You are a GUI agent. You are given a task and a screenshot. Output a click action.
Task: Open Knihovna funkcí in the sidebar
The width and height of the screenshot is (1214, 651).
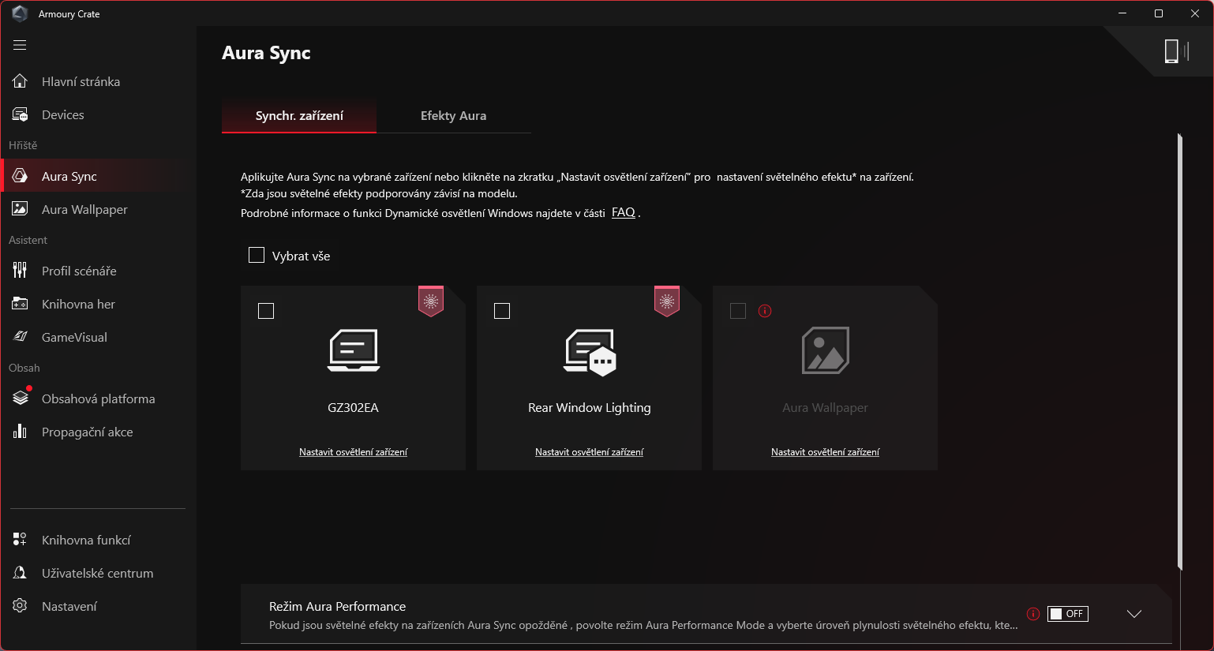click(98, 540)
